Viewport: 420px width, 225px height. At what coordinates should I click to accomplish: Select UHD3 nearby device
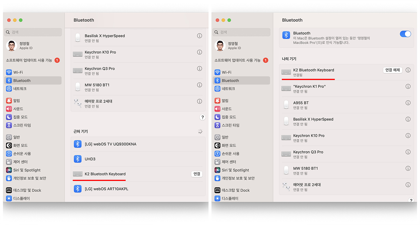click(138, 159)
